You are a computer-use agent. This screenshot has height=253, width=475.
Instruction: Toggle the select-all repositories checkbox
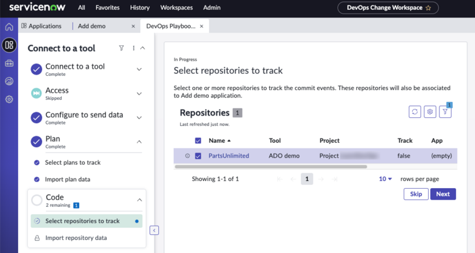(x=198, y=141)
